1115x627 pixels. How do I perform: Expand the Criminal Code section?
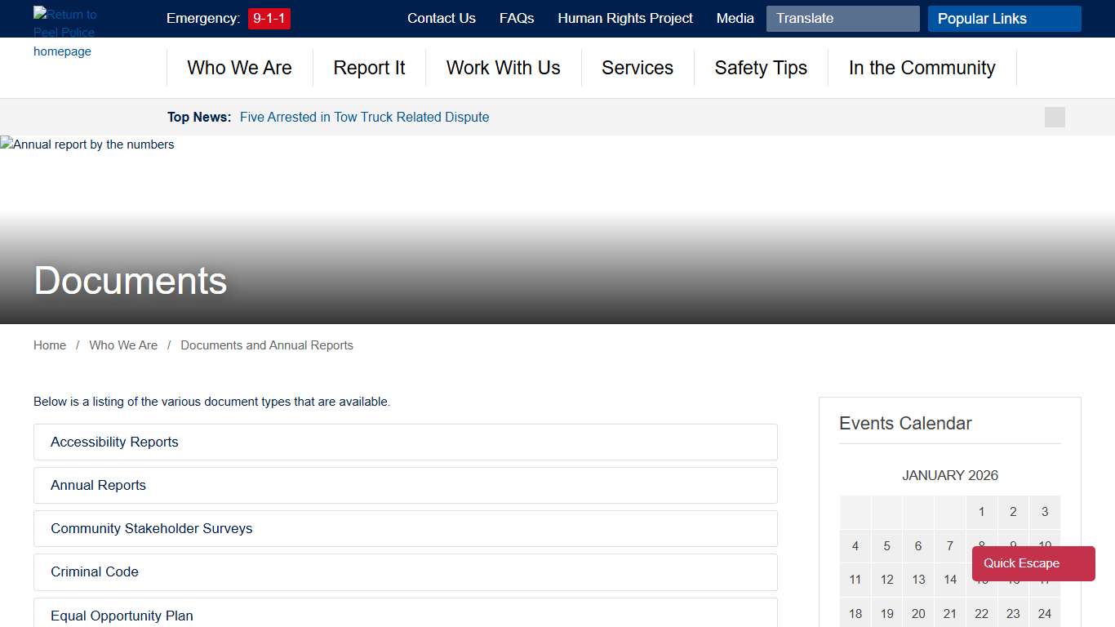pos(405,571)
